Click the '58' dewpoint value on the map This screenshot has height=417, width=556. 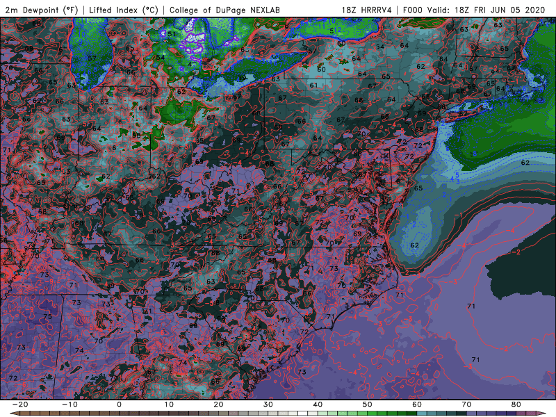pyautogui.click(x=136, y=135)
